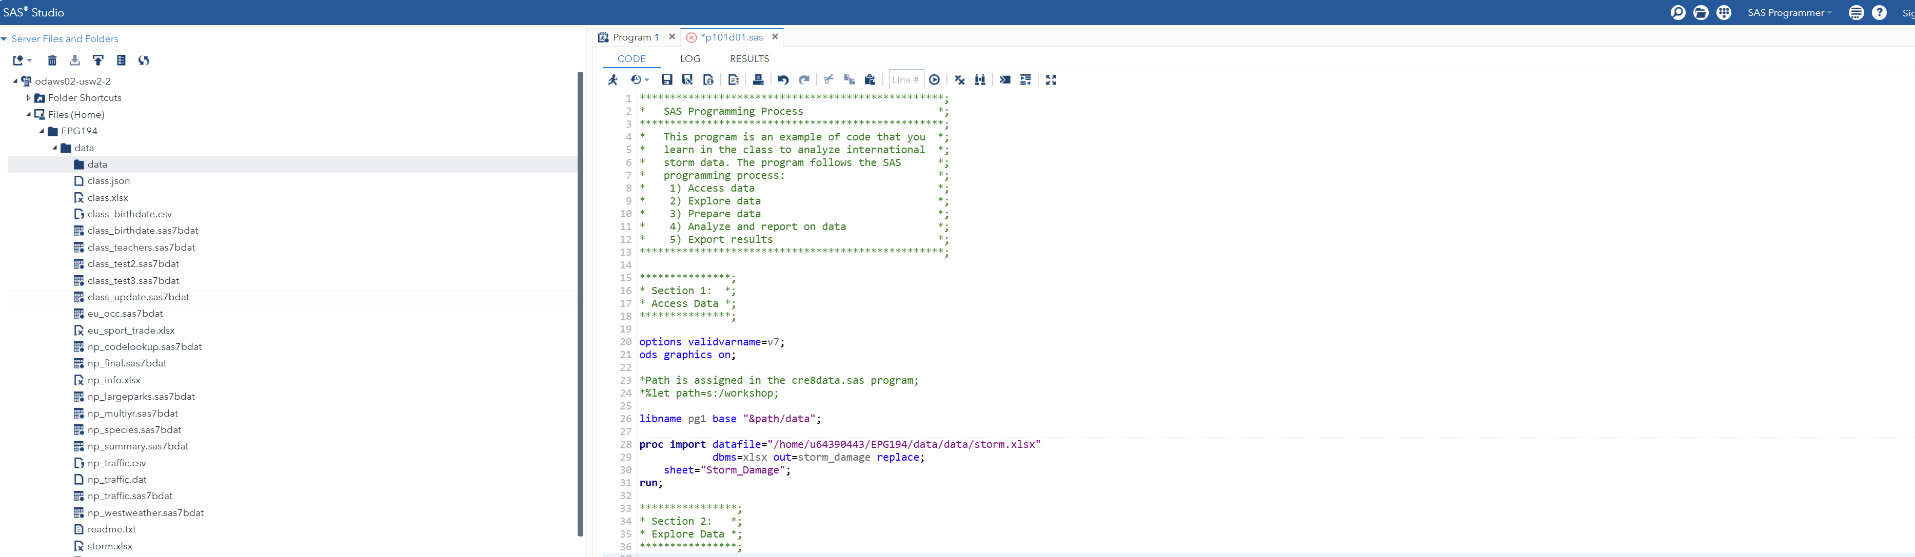The image size is (1915, 557).
Task: Collapse the EPG194 folder
Action: point(41,131)
